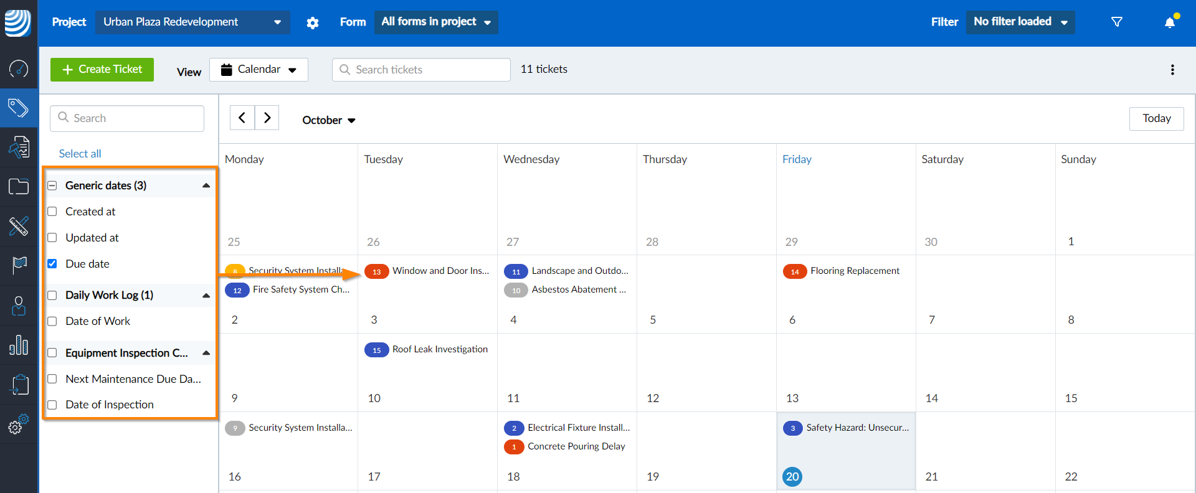Click ticket badge 3 for Safety Hazard

(793, 428)
